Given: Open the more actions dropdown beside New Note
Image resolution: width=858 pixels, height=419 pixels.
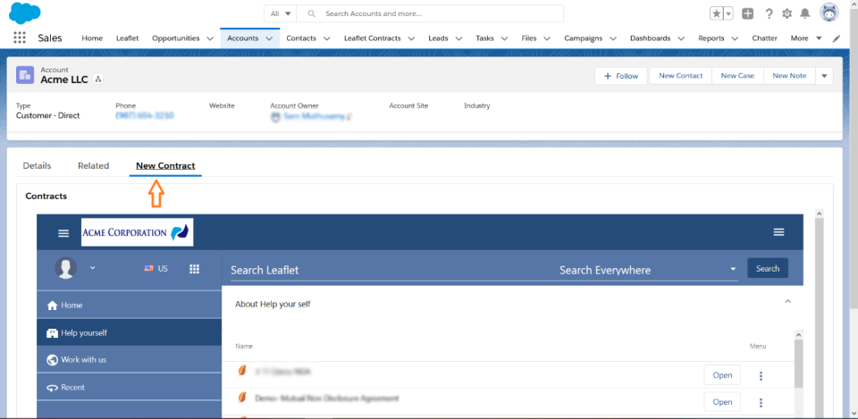Looking at the screenshot, I should pyautogui.click(x=824, y=76).
